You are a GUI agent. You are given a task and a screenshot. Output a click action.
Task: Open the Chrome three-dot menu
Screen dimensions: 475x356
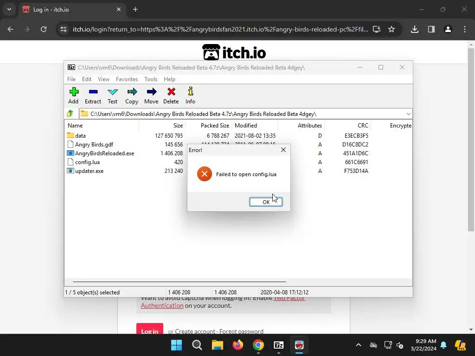pyautogui.click(x=465, y=29)
